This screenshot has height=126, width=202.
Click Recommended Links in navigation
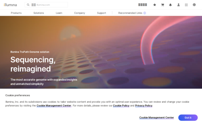click(130, 13)
